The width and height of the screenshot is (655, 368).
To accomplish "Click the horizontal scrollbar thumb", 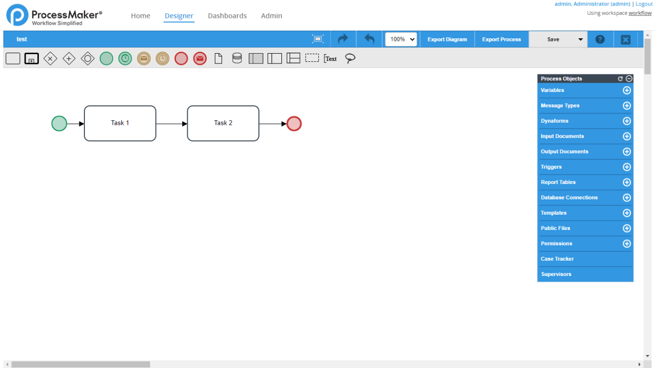I will pyautogui.click(x=81, y=364).
